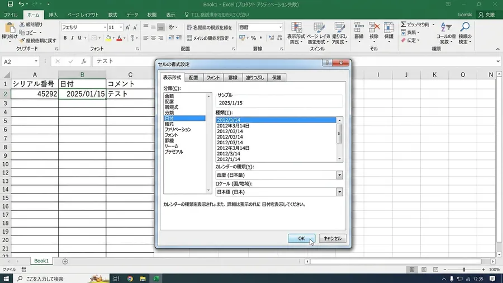Open the Conditional Formatting icon
The width and height of the screenshot is (503, 283).
[296, 27]
